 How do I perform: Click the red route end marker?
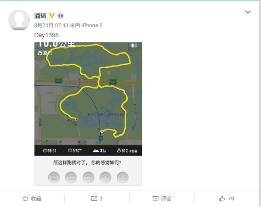77,119
